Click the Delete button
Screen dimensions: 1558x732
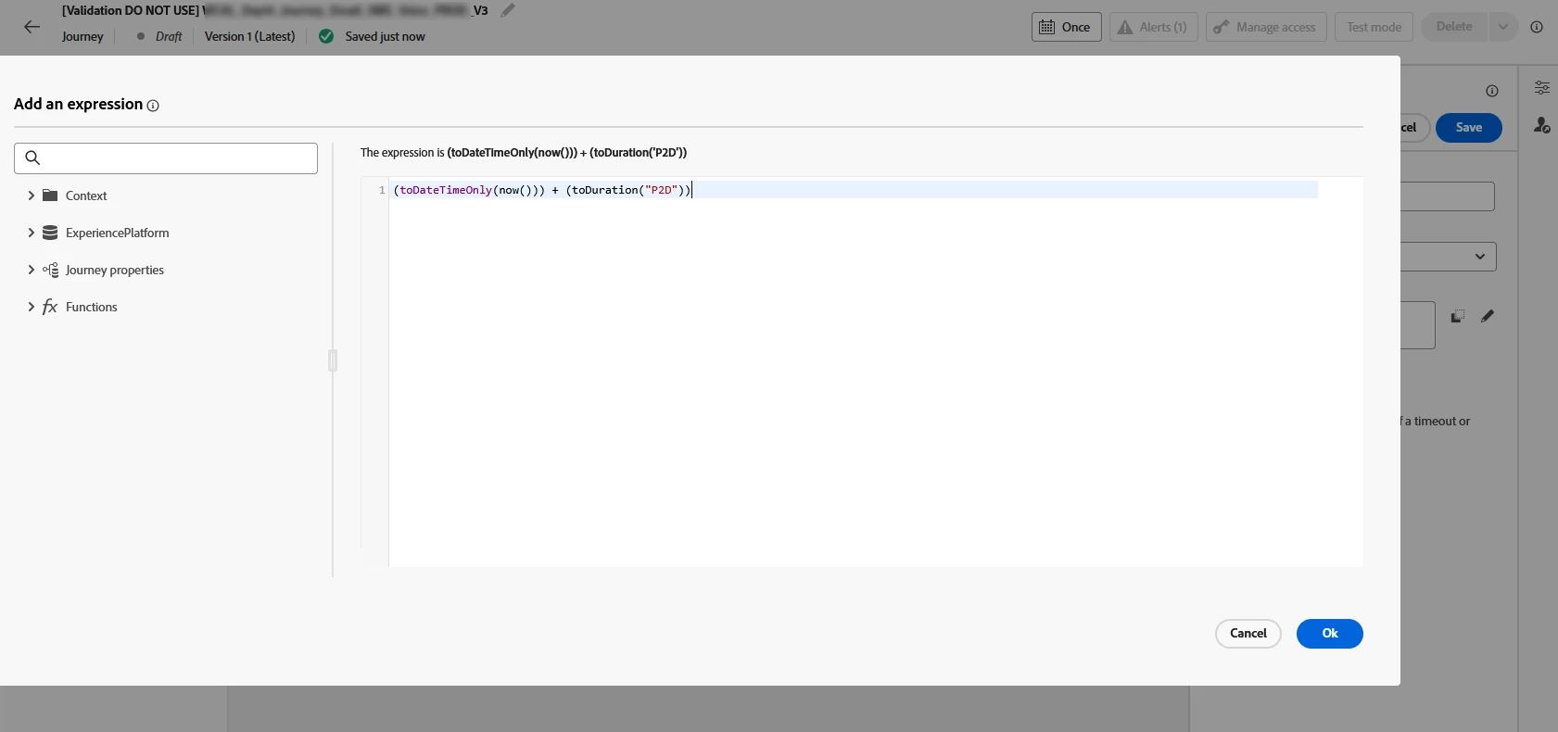pyautogui.click(x=1454, y=27)
